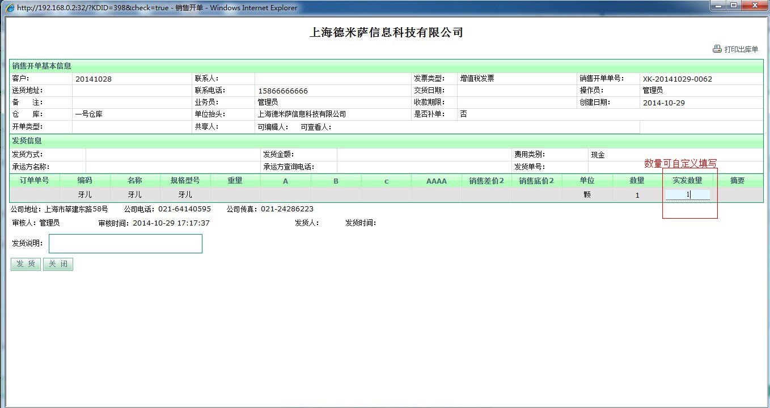Click the 发货信息 section header
The height and width of the screenshot is (408, 770).
coord(27,141)
